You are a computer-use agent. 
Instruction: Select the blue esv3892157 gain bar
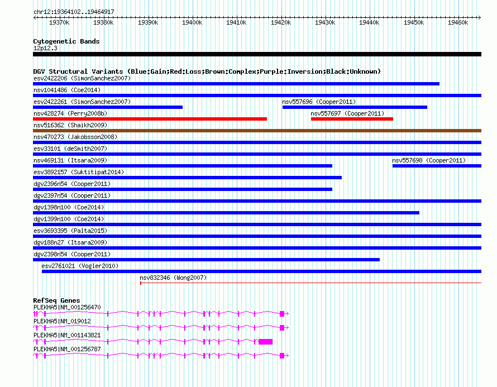click(187, 178)
